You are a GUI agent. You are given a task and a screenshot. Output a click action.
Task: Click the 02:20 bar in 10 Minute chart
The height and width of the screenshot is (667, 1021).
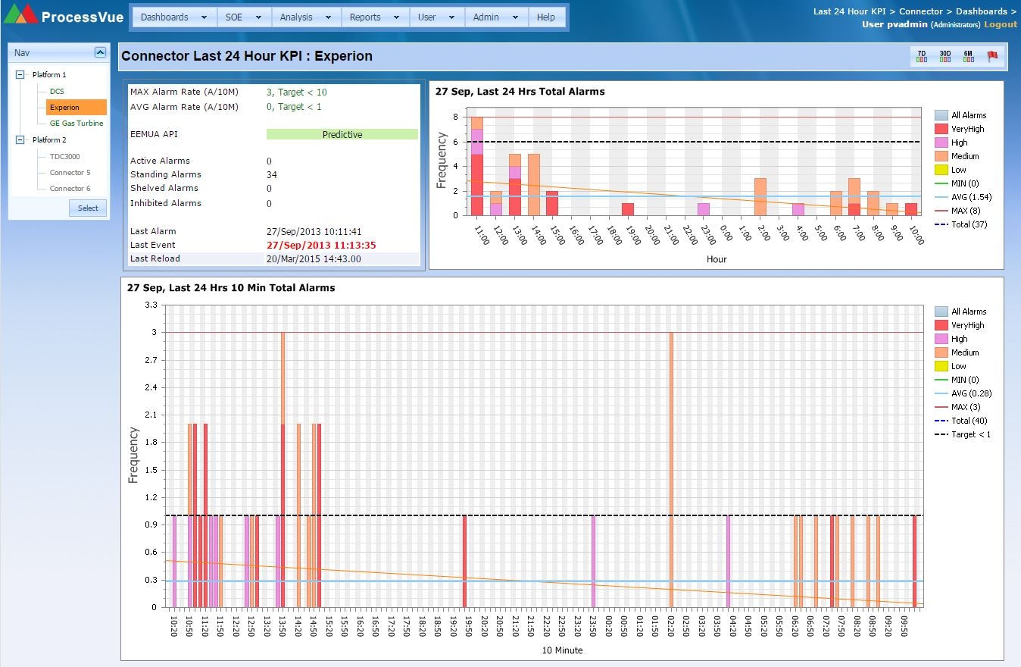coord(671,469)
